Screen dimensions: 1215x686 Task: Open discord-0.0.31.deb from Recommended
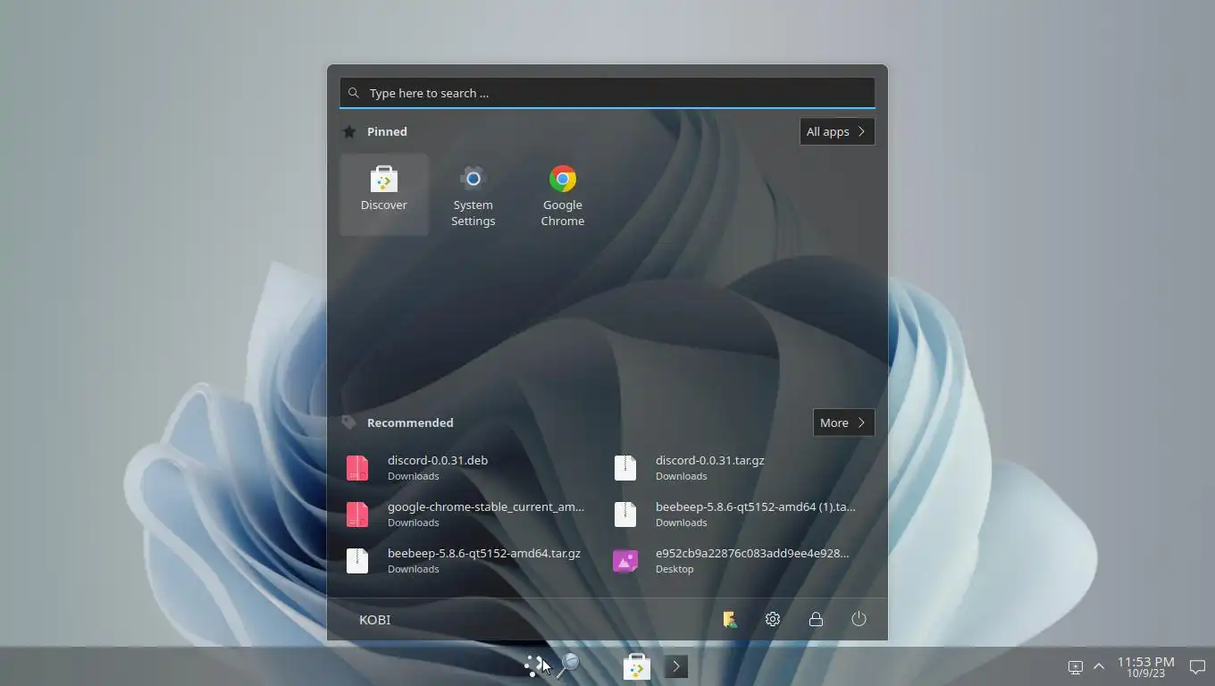473,467
